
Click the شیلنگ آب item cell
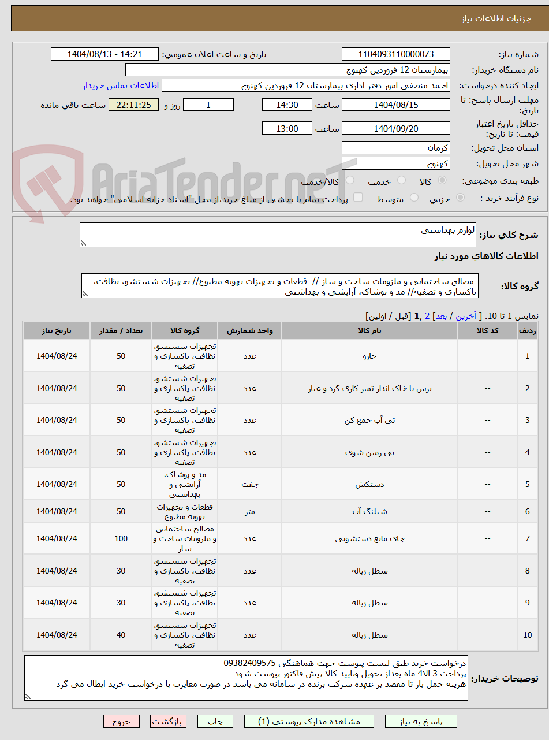(369, 511)
